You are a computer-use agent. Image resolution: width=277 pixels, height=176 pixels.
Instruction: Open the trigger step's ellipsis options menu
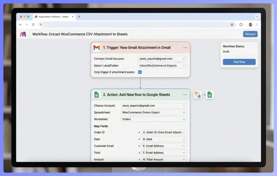[185, 48]
